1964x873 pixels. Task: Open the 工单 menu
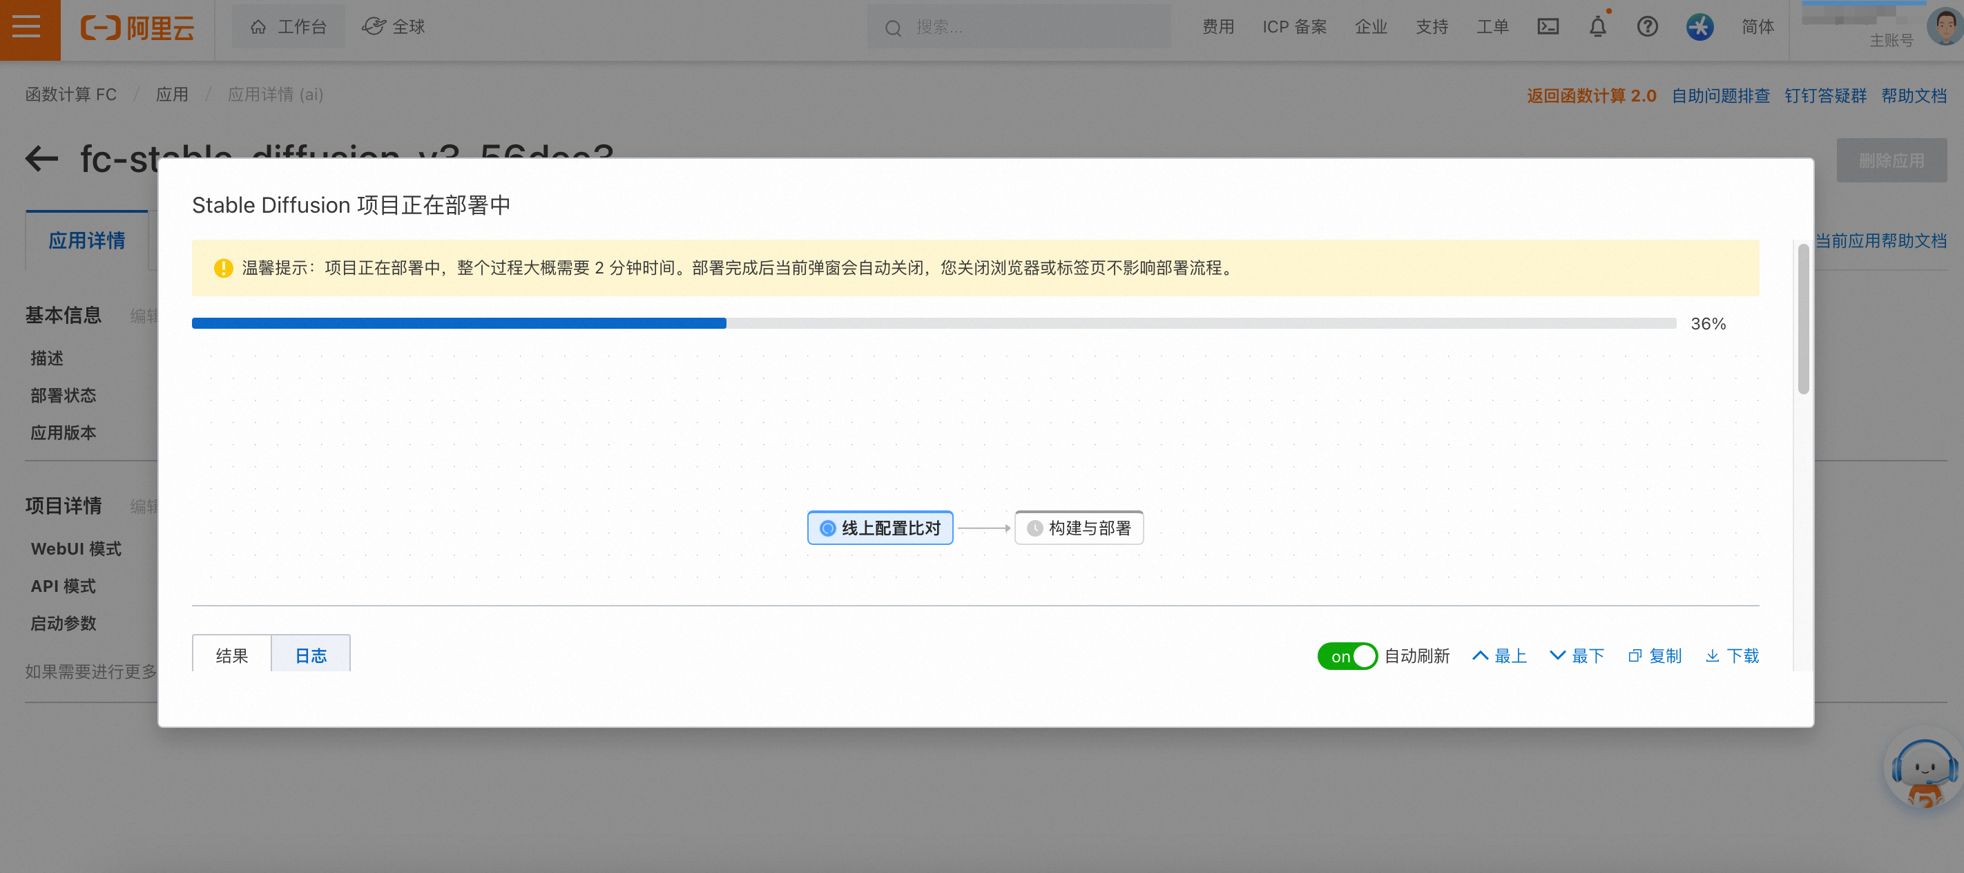(1493, 27)
